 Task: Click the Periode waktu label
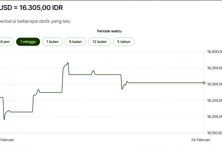click(x=109, y=31)
